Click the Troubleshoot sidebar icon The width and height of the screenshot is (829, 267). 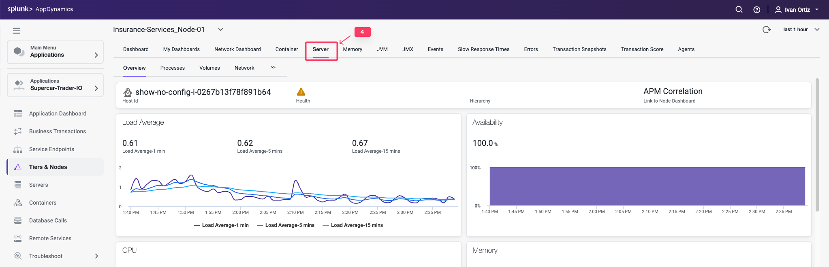coord(18,256)
